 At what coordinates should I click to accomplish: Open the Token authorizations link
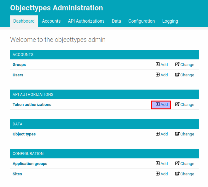(x=32, y=105)
